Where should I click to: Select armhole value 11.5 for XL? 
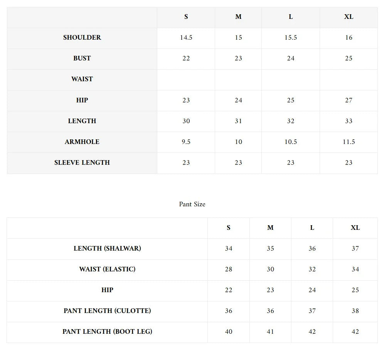[349, 142]
